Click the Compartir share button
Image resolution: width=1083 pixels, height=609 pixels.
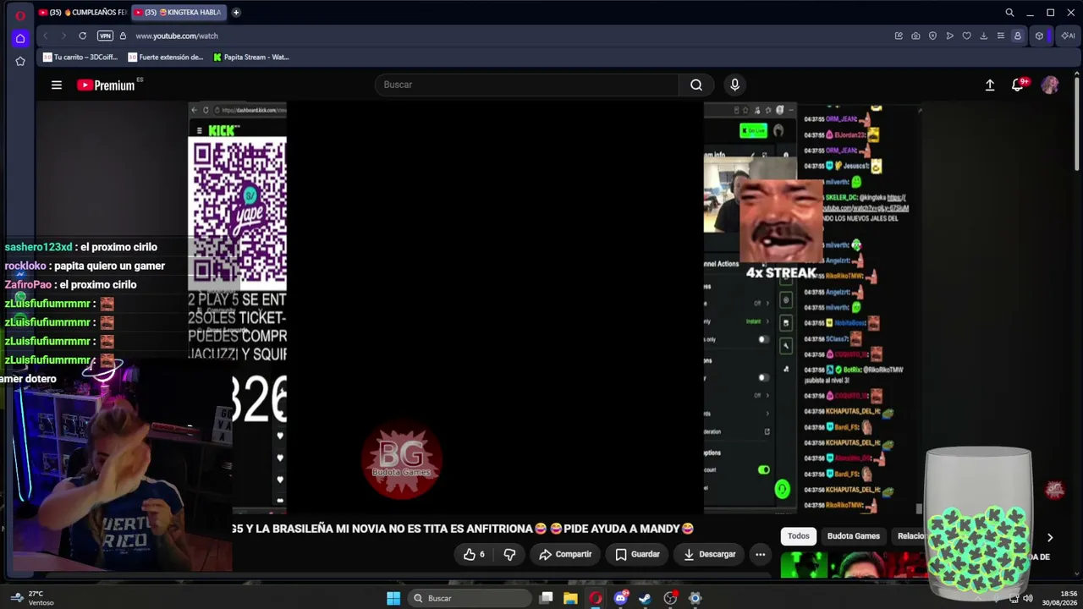click(x=565, y=554)
